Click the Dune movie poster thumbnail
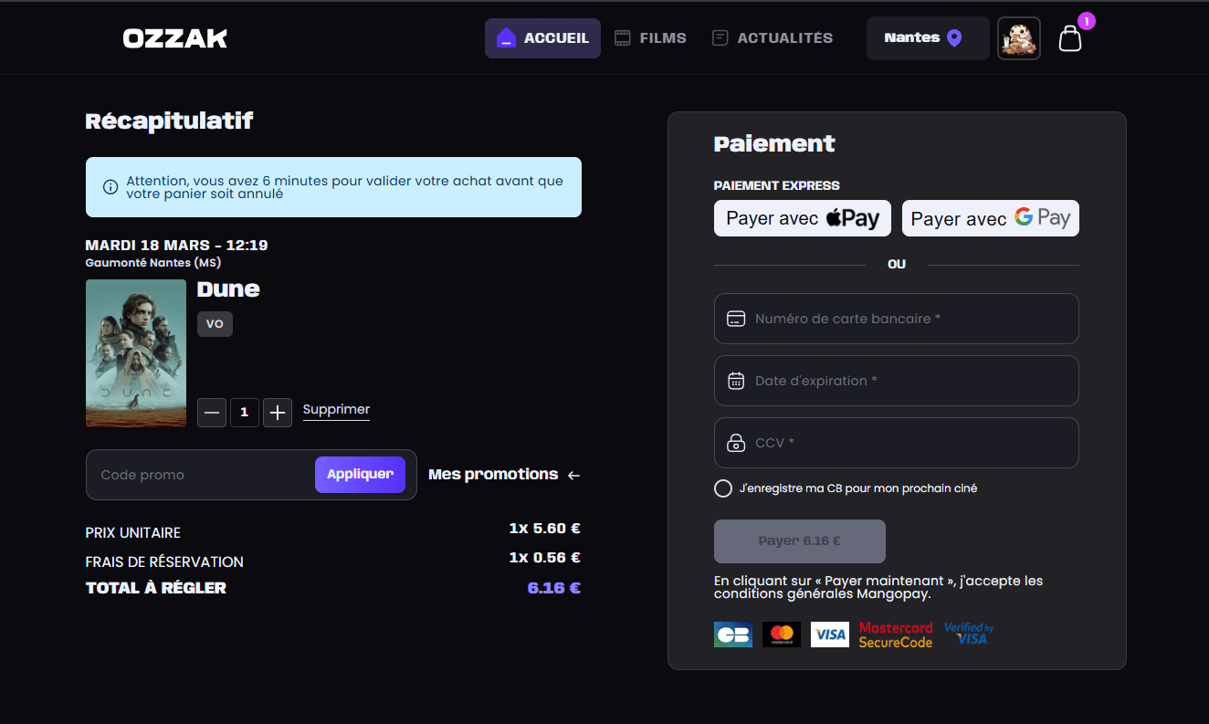This screenshot has width=1209, height=724. click(136, 353)
